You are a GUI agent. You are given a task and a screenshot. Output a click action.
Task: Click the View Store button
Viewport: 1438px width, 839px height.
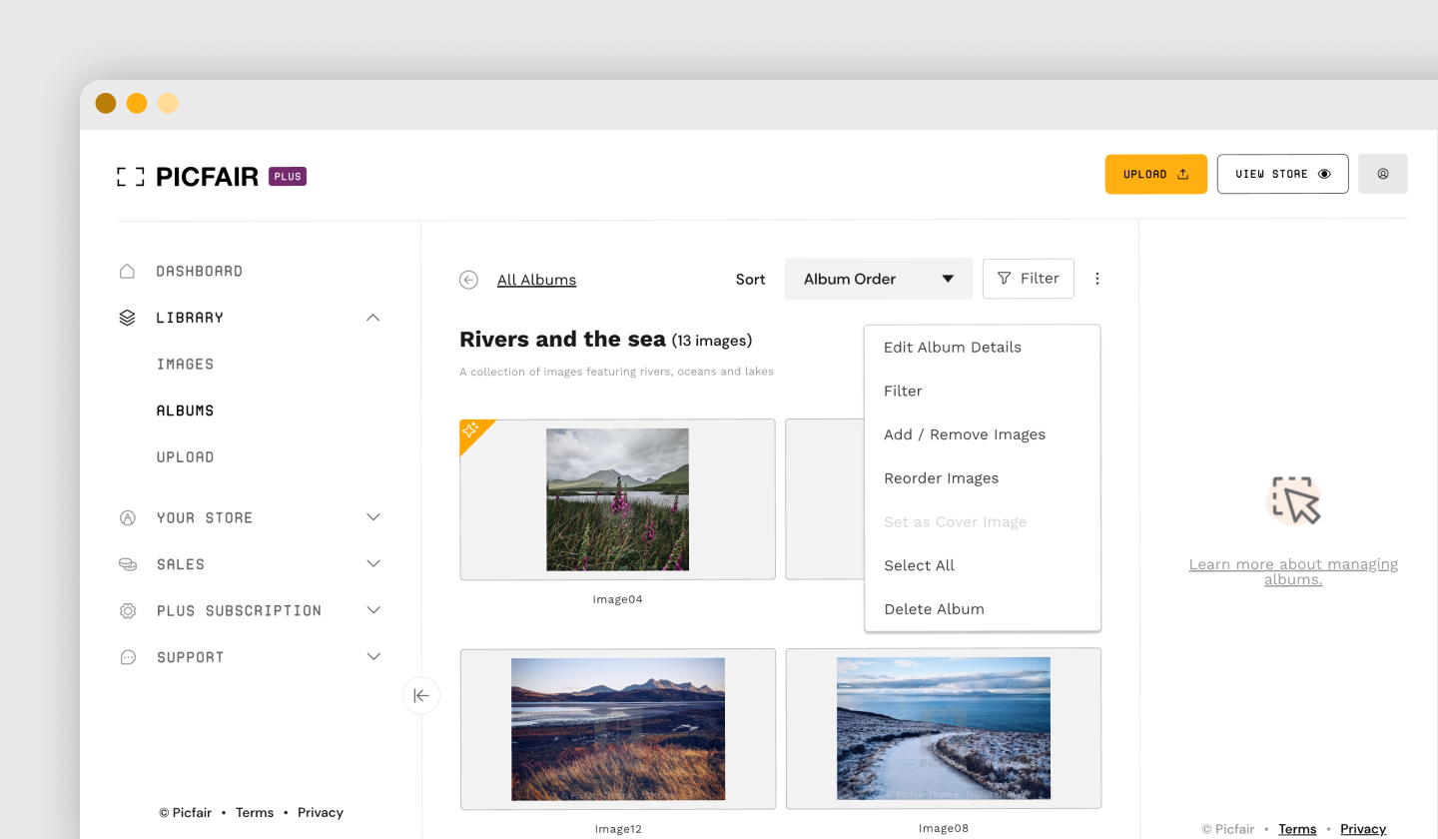[1283, 174]
